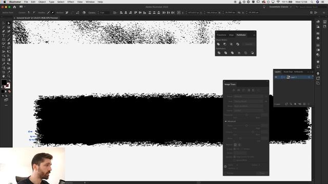Select the Pen tool
This screenshot has width=328, height=184.
[x=4, y=31]
